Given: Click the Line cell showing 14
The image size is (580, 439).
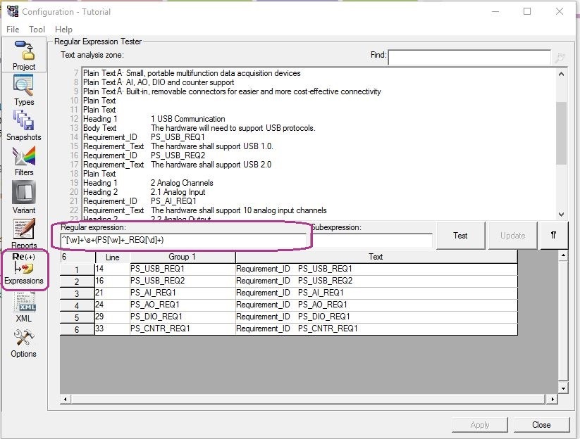Looking at the screenshot, I should click(x=112, y=269).
